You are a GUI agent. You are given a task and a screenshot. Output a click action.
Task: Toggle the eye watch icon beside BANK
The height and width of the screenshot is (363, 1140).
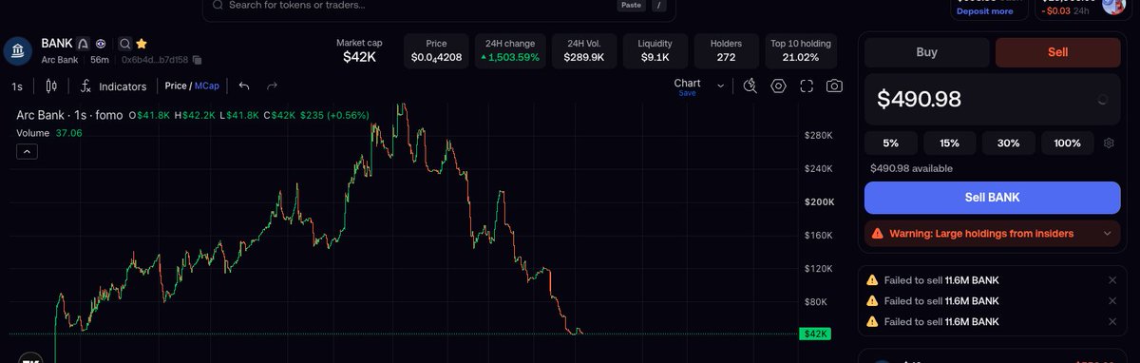101,44
